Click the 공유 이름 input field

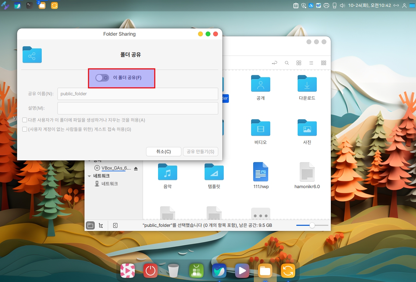point(138,94)
